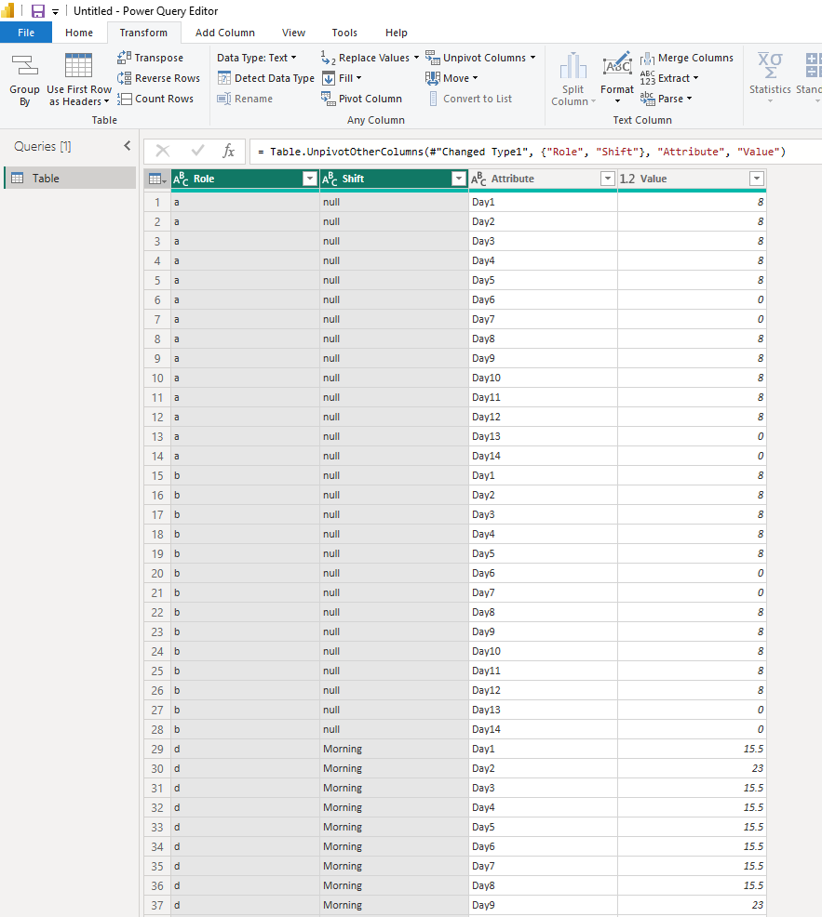Click Count Rows in Table group
This screenshot has width=822, height=917.
155,99
